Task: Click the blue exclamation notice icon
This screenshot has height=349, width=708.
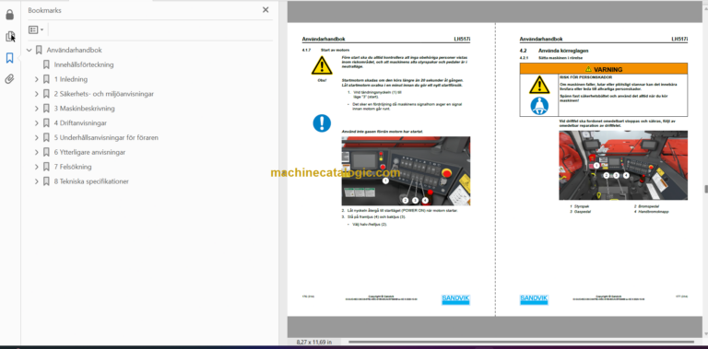Action: (322, 123)
